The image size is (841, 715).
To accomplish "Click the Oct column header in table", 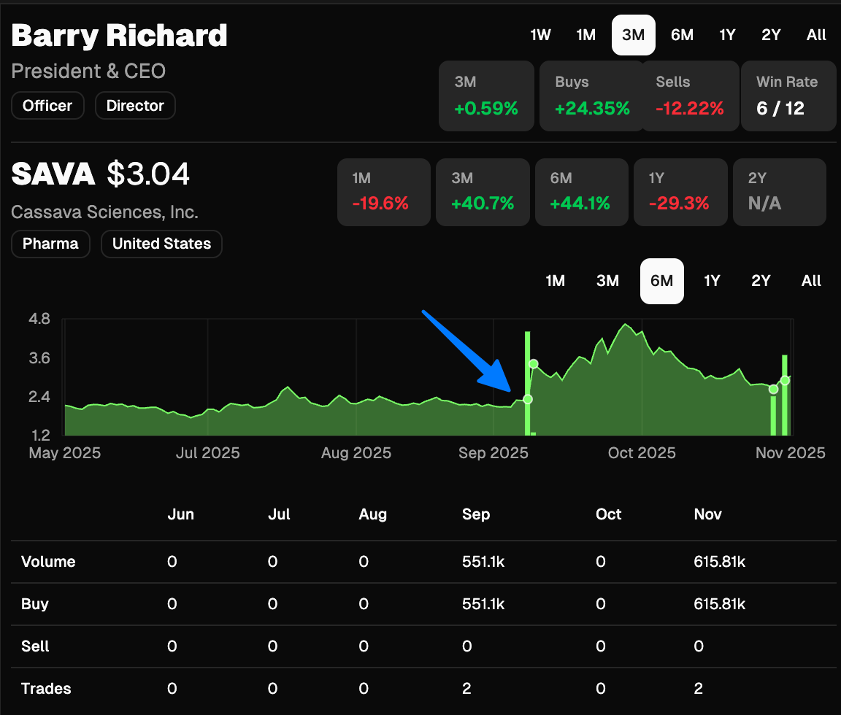I will click(608, 514).
